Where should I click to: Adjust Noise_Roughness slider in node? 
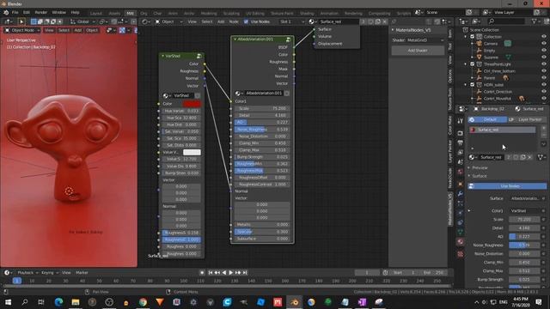(262, 130)
